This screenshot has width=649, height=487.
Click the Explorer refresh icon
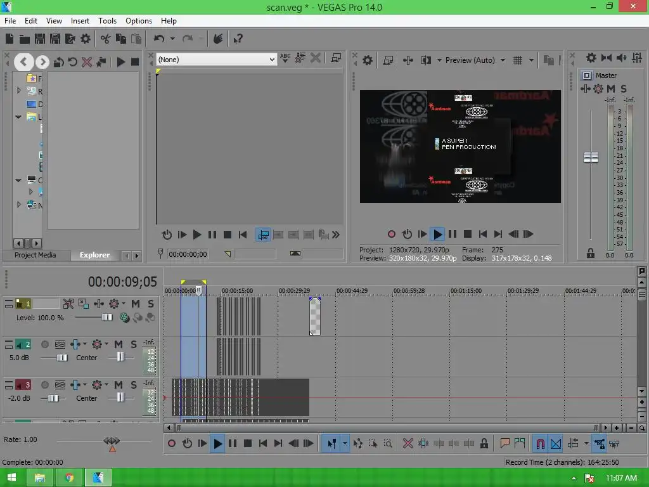click(73, 62)
